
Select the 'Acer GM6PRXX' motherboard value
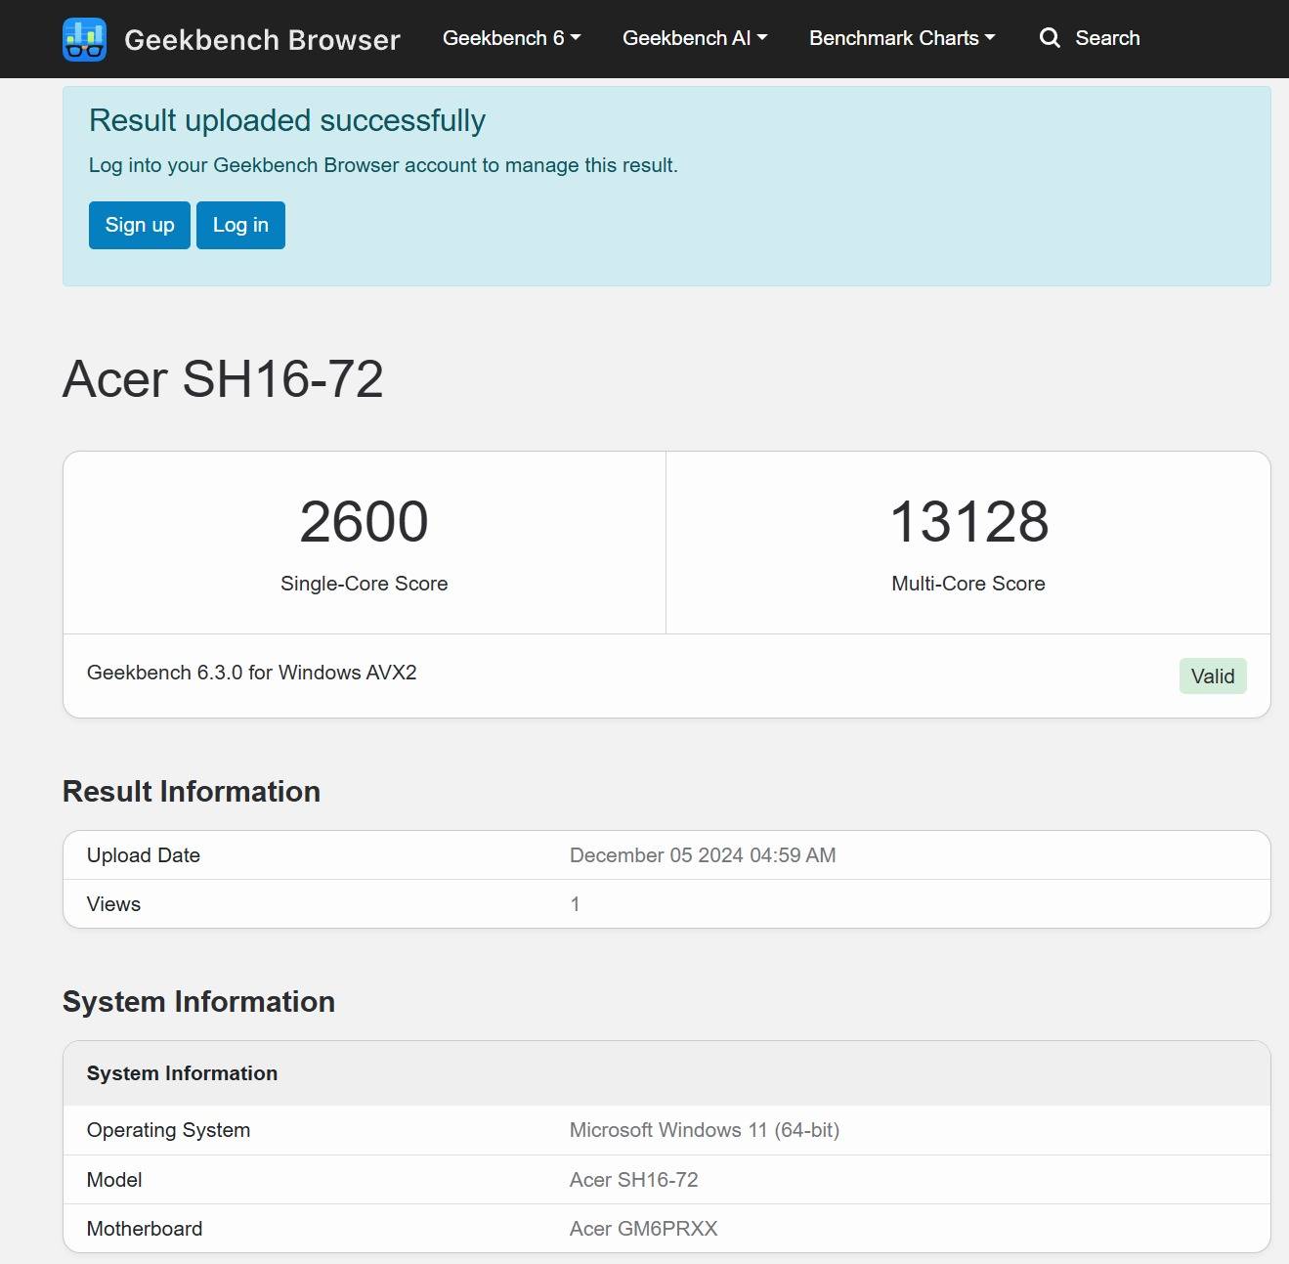click(644, 1229)
